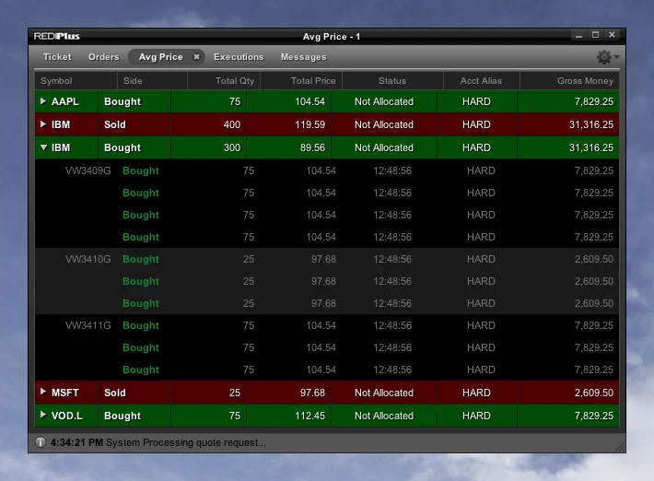654x481 pixels.
Task: Click the VOD.L symbol cell
Action: 66,416
